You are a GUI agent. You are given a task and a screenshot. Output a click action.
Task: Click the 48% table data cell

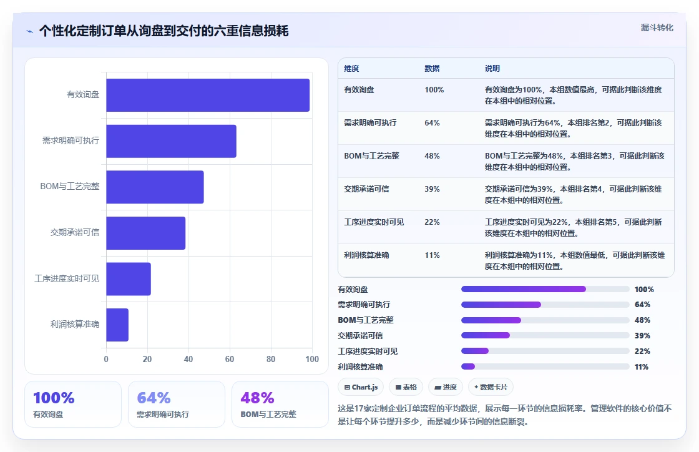432,155
